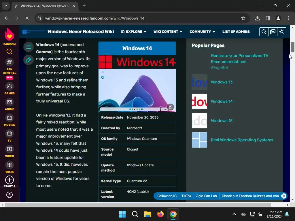Open Windows 15 popular page link
This screenshot has height=221, width=295.
pyautogui.click(x=222, y=121)
